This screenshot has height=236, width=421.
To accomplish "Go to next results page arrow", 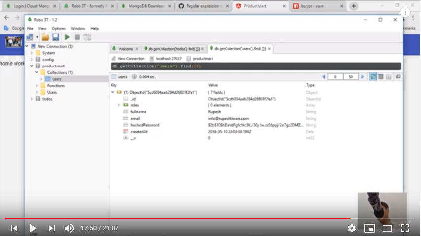I will tap(363, 77).
